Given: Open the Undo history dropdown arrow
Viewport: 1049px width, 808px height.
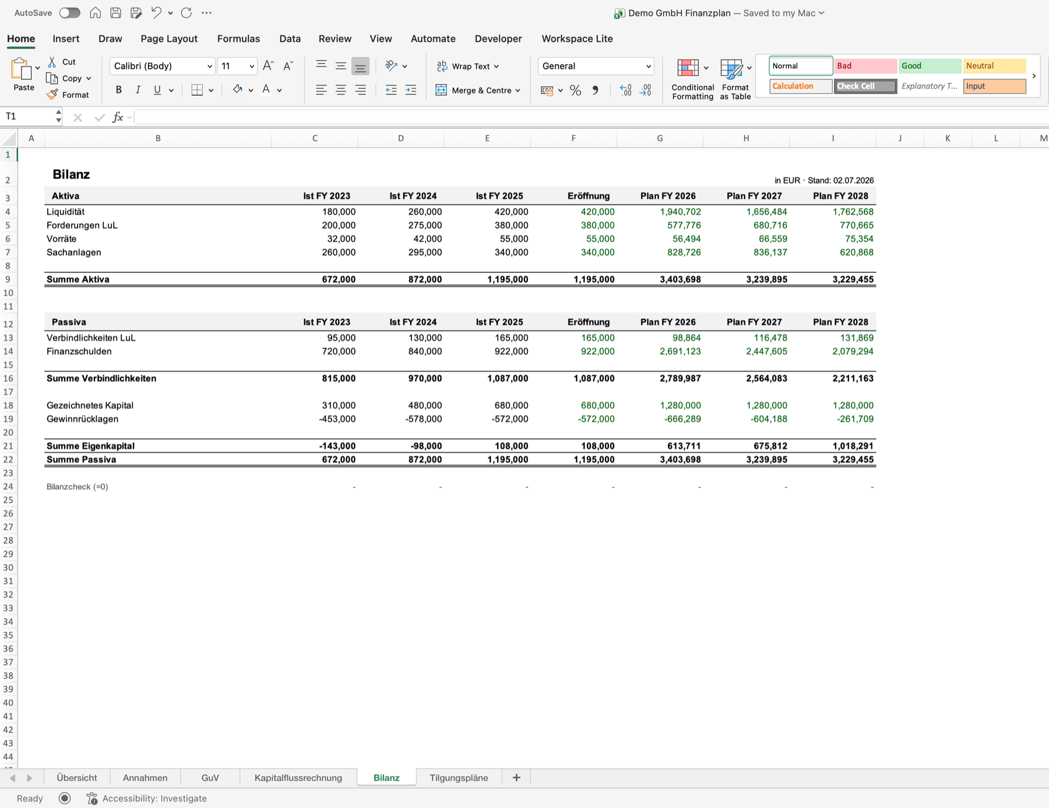Looking at the screenshot, I should tap(170, 13).
